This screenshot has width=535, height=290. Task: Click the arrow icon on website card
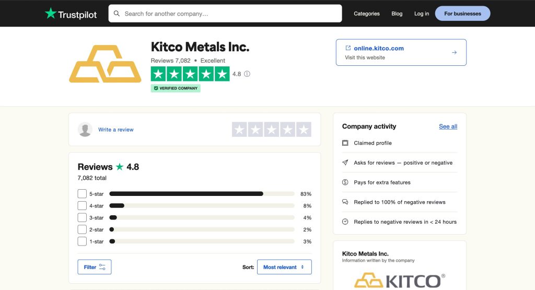tap(454, 52)
